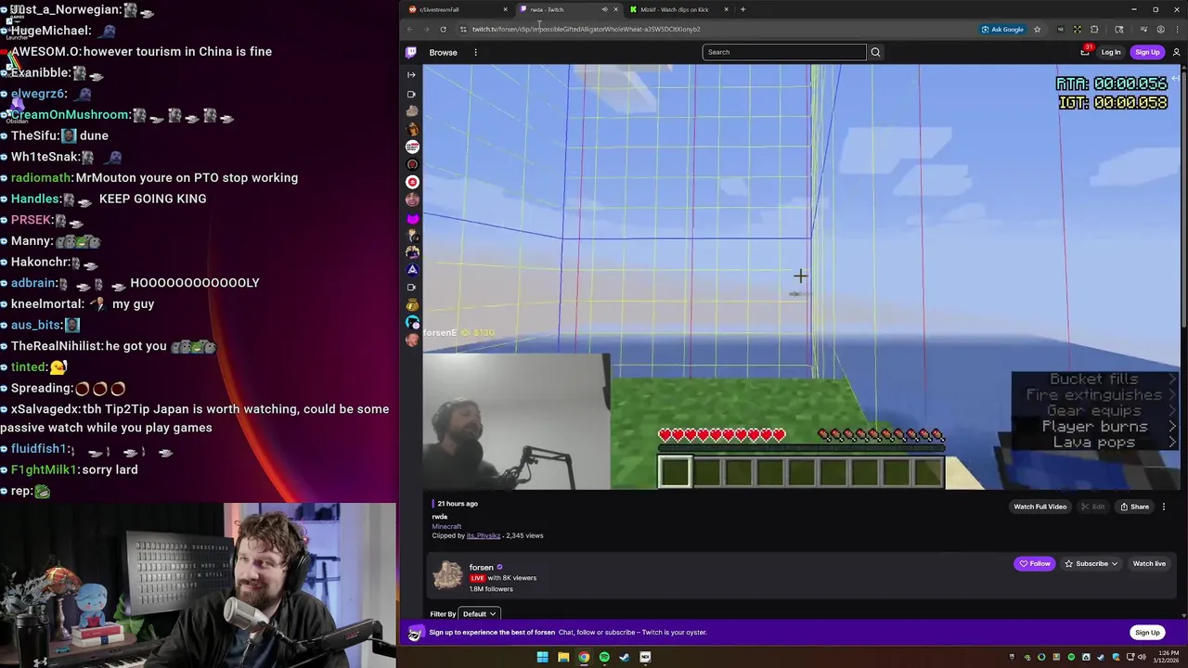Click the recommended channels camera icon in sidebar

411,287
